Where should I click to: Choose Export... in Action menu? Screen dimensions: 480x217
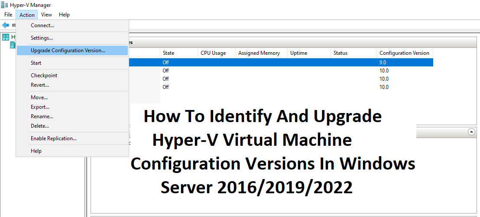(x=72, y=107)
